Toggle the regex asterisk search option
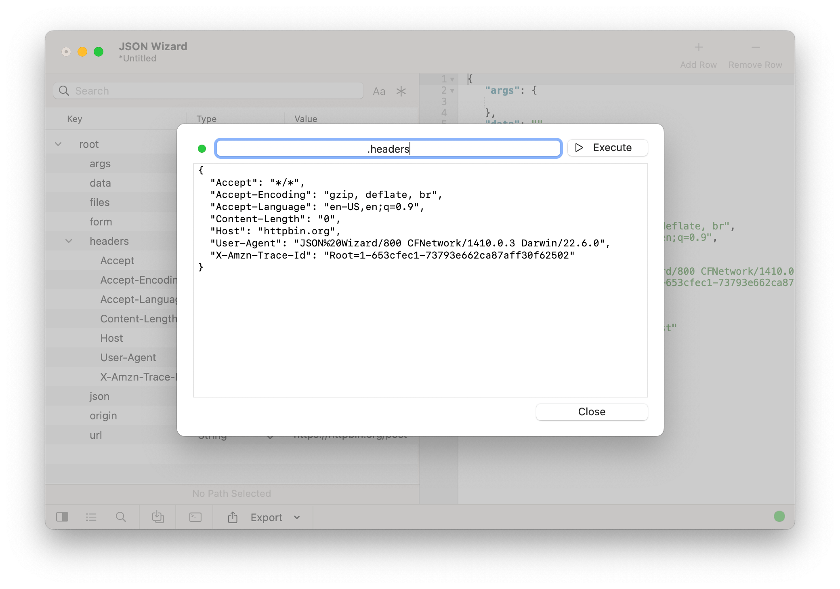The width and height of the screenshot is (840, 589). tap(401, 91)
